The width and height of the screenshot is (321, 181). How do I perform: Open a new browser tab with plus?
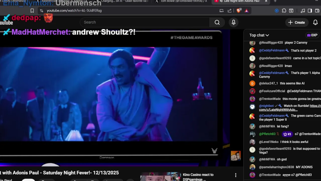point(275,1)
